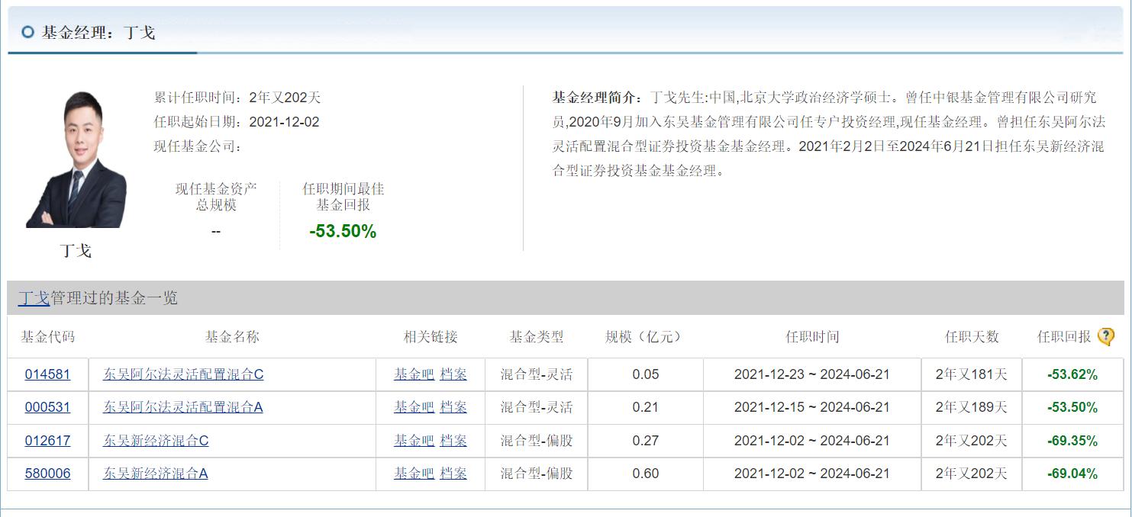Open 东吴新经济混合A fund page
Image resolution: width=1132 pixels, height=517 pixels.
[156, 474]
